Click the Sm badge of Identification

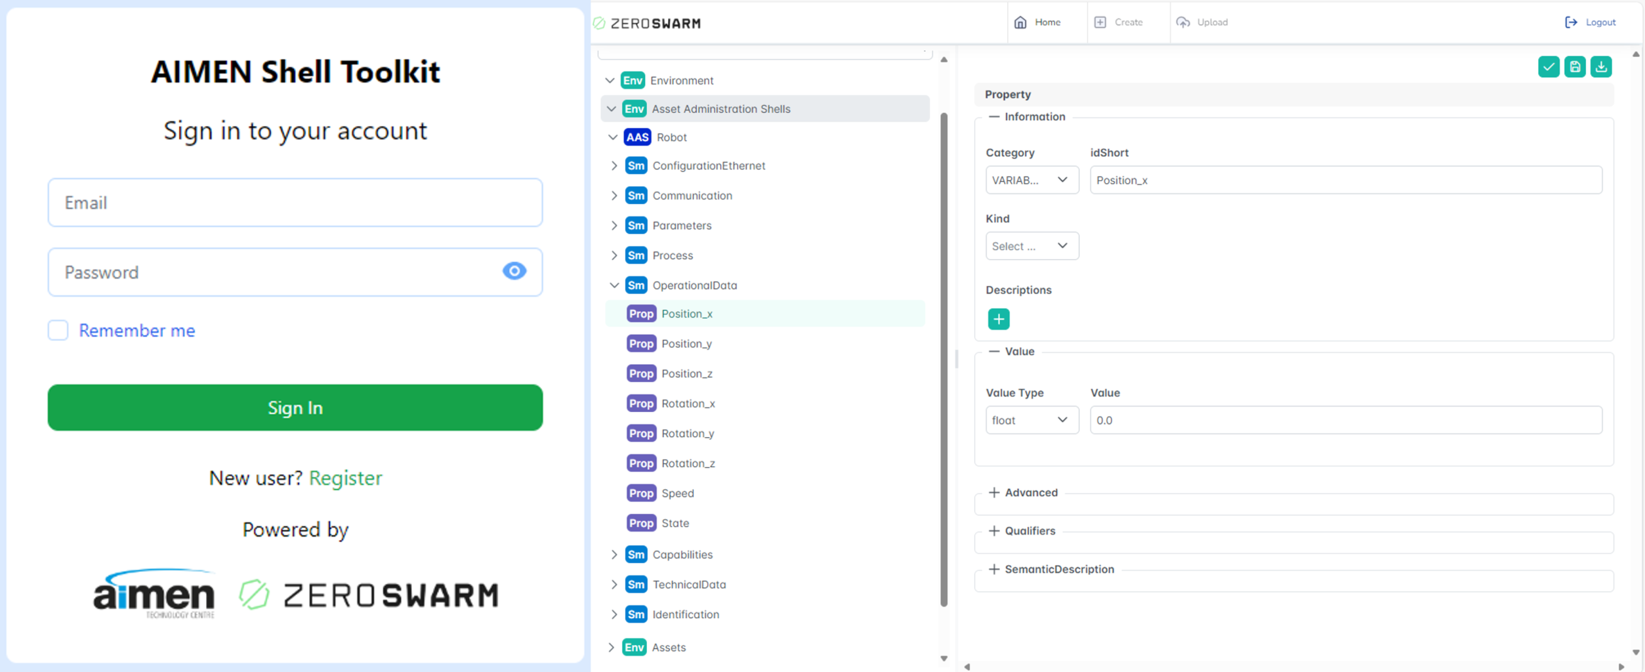pyautogui.click(x=636, y=614)
